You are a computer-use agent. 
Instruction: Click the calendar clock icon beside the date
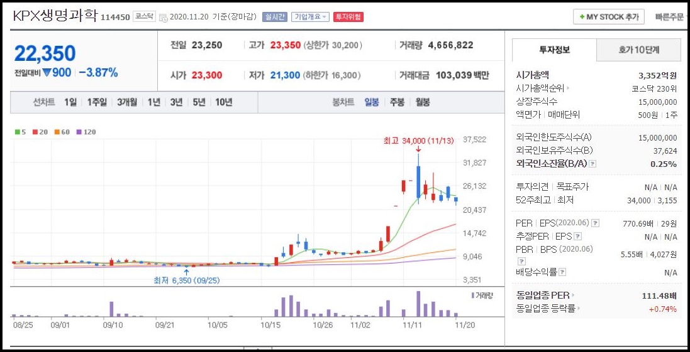click(x=164, y=17)
